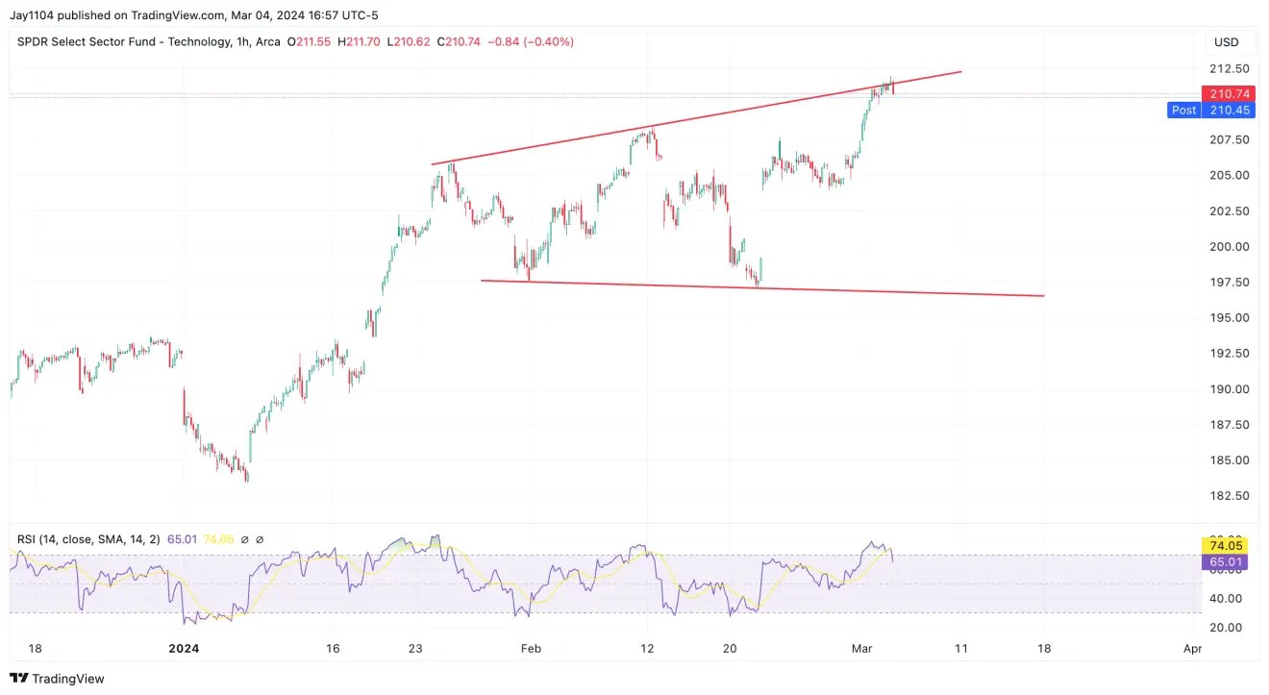Click the TradingView logo at bottom left

[57, 679]
